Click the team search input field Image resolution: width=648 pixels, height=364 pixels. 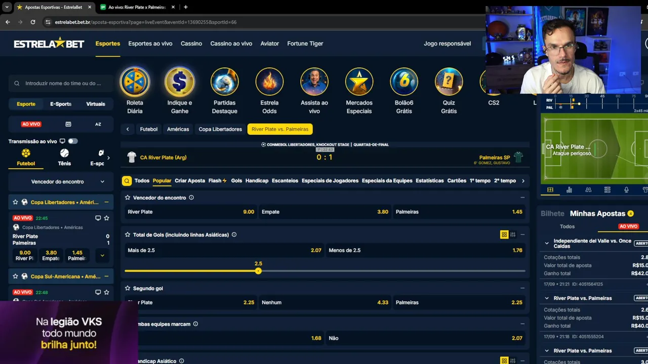coord(61,83)
